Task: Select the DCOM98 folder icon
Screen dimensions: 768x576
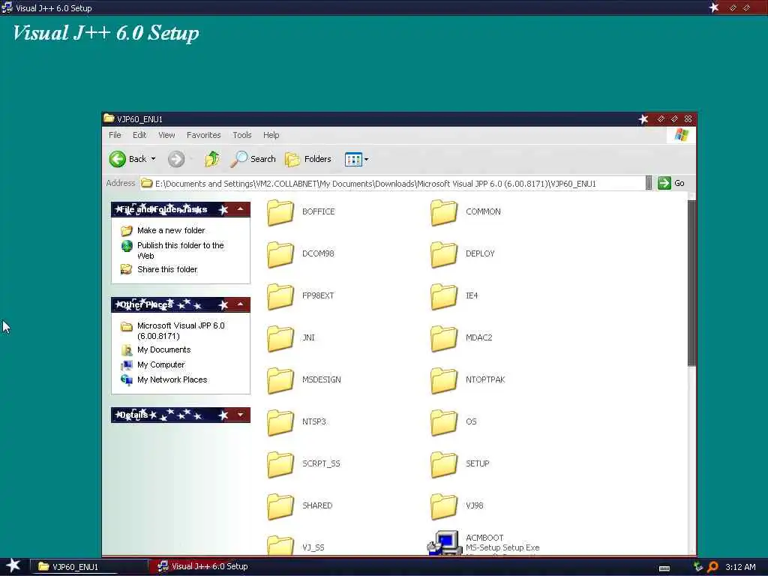Action: pos(280,255)
